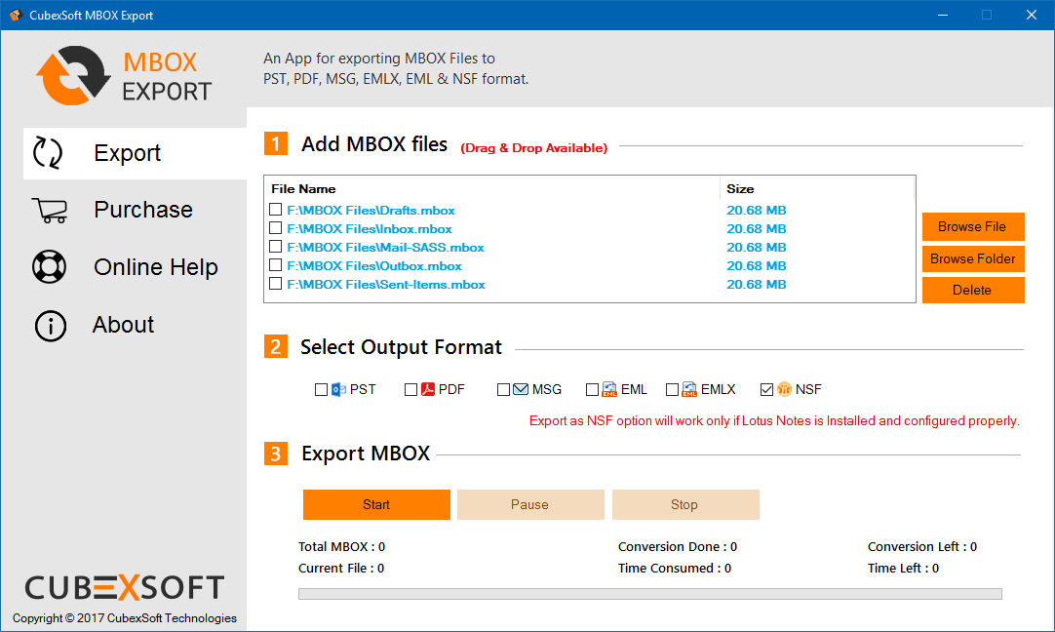Screen dimensions: 1055x632
Task: Select the F:\MBOX Files\Sent-Items.mbox file path
Action: tap(386, 285)
